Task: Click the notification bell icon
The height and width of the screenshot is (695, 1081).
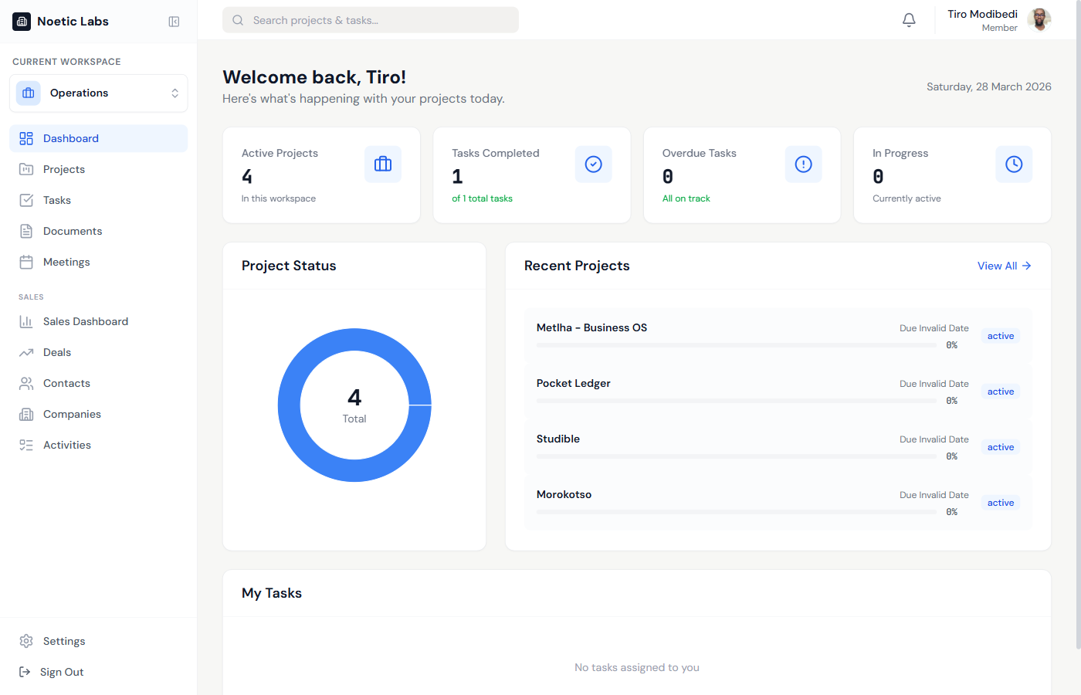Action: click(909, 19)
